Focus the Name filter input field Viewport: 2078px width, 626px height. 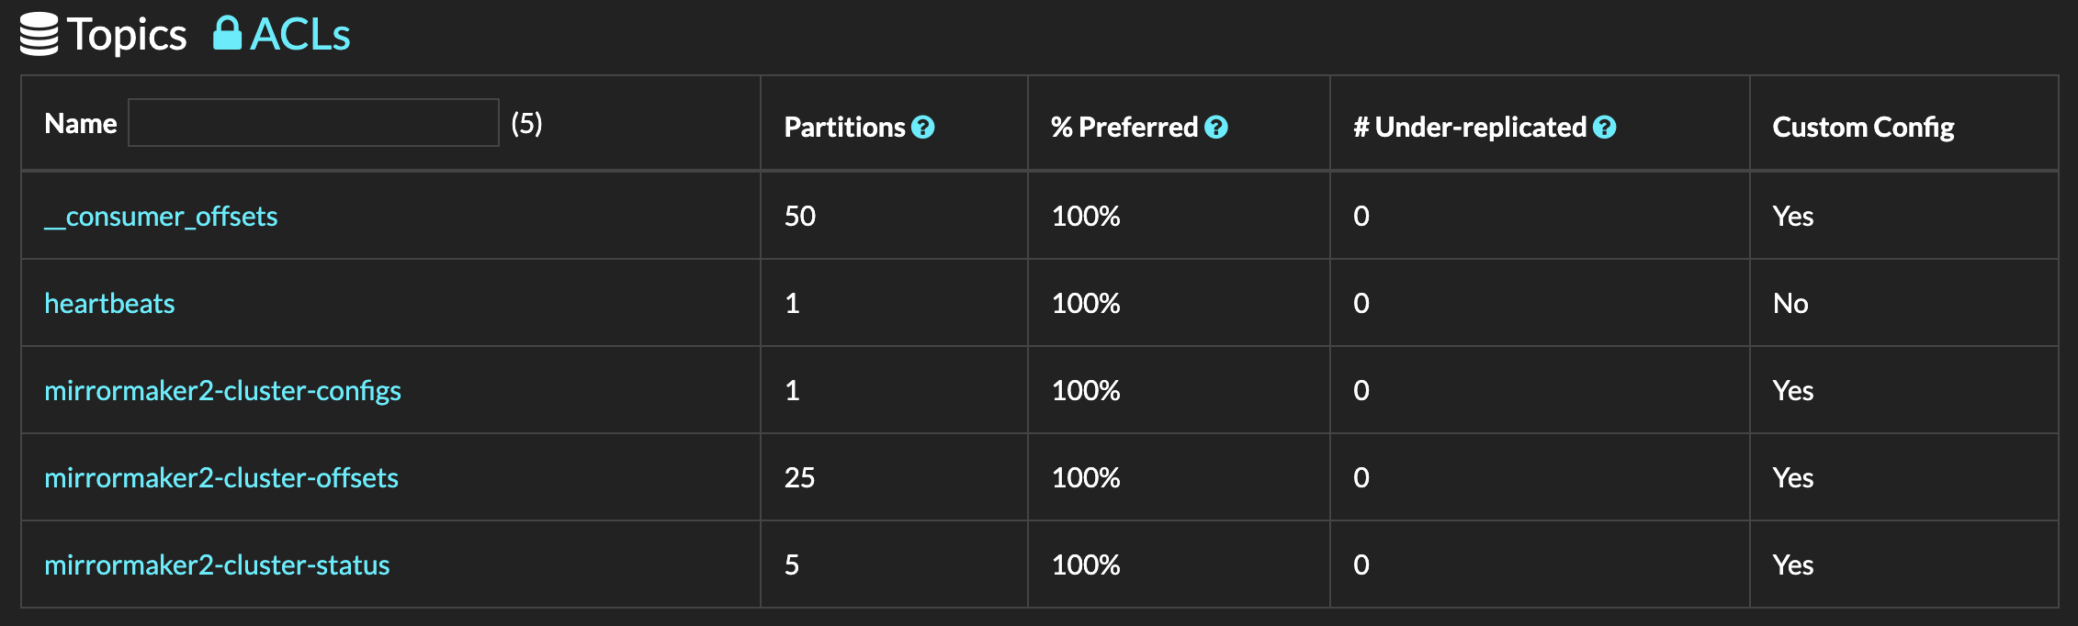pyautogui.click(x=313, y=123)
